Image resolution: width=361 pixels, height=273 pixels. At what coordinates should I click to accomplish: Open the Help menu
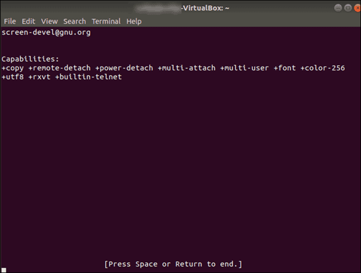click(x=134, y=22)
